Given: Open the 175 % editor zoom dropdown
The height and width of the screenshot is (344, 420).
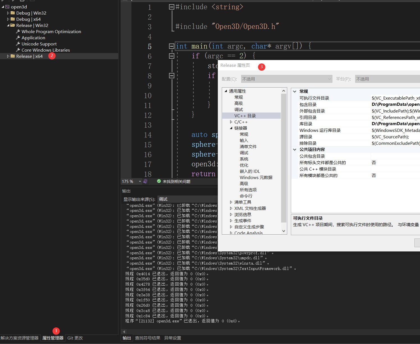Looking at the screenshot, I should [x=140, y=182].
